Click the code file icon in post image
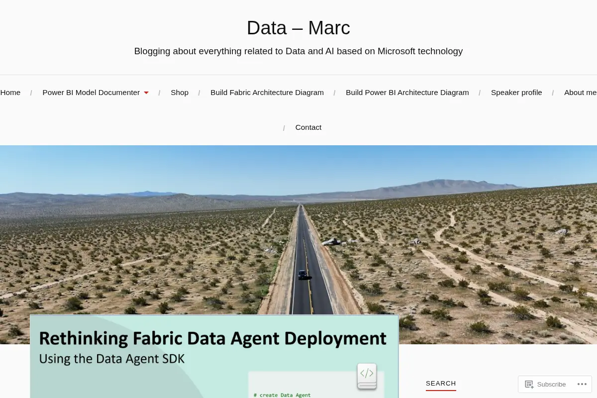The width and height of the screenshot is (597, 398). (x=367, y=376)
